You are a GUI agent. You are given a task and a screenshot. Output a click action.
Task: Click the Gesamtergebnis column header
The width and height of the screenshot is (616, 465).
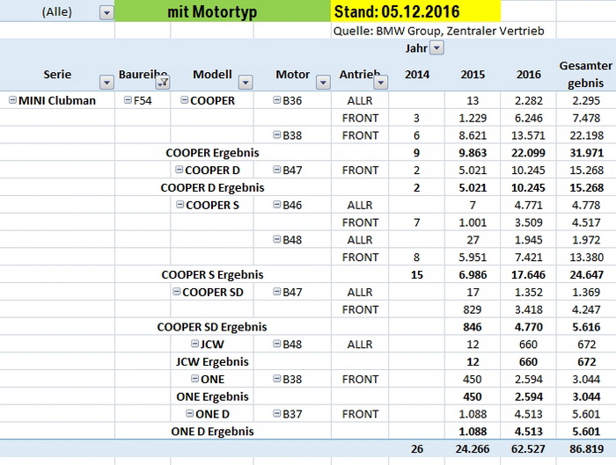(x=586, y=74)
